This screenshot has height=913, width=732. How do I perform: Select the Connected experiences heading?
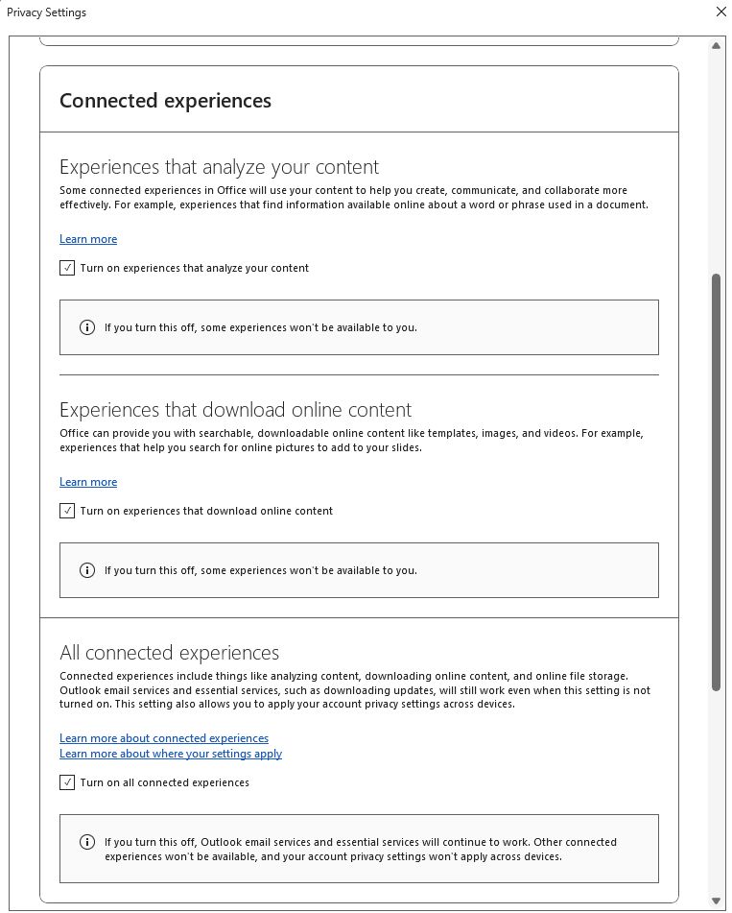point(166,100)
